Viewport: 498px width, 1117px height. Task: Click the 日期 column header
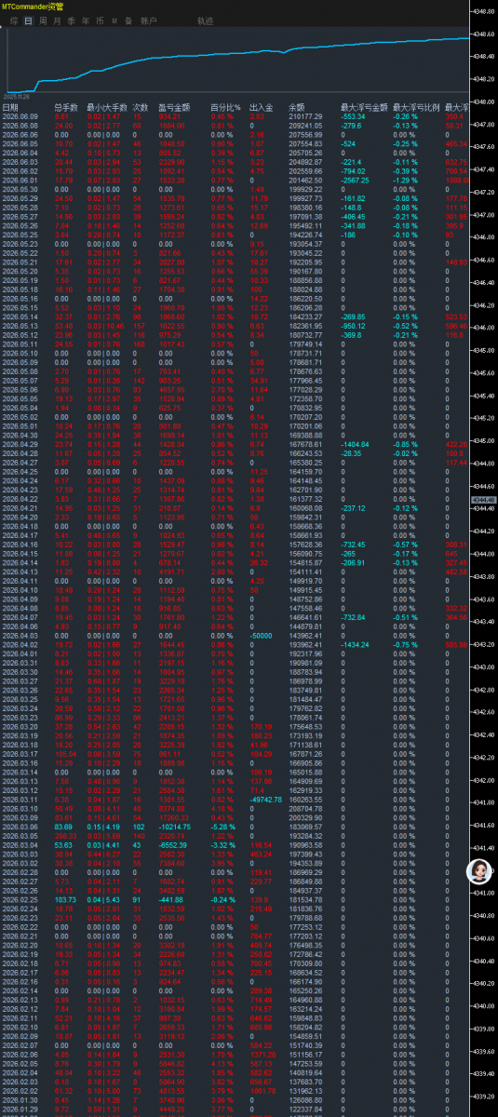coord(9,108)
